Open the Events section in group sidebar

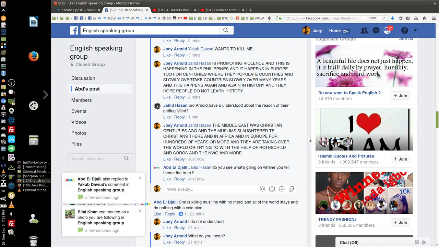tap(79, 111)
